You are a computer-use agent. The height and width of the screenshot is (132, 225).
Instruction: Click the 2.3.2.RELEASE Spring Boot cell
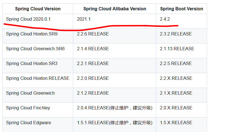coord(176,34)
